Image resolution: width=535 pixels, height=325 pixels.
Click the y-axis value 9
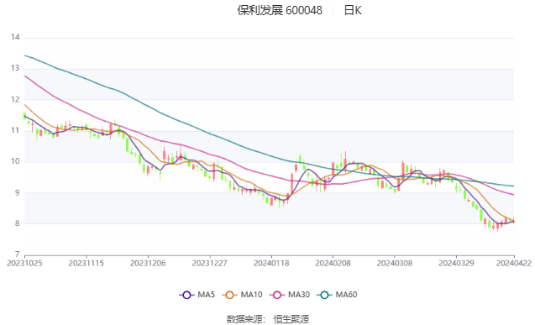(x=17, y=192)
